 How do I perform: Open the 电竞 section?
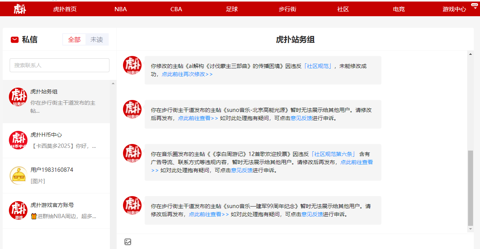coord(399,9)
